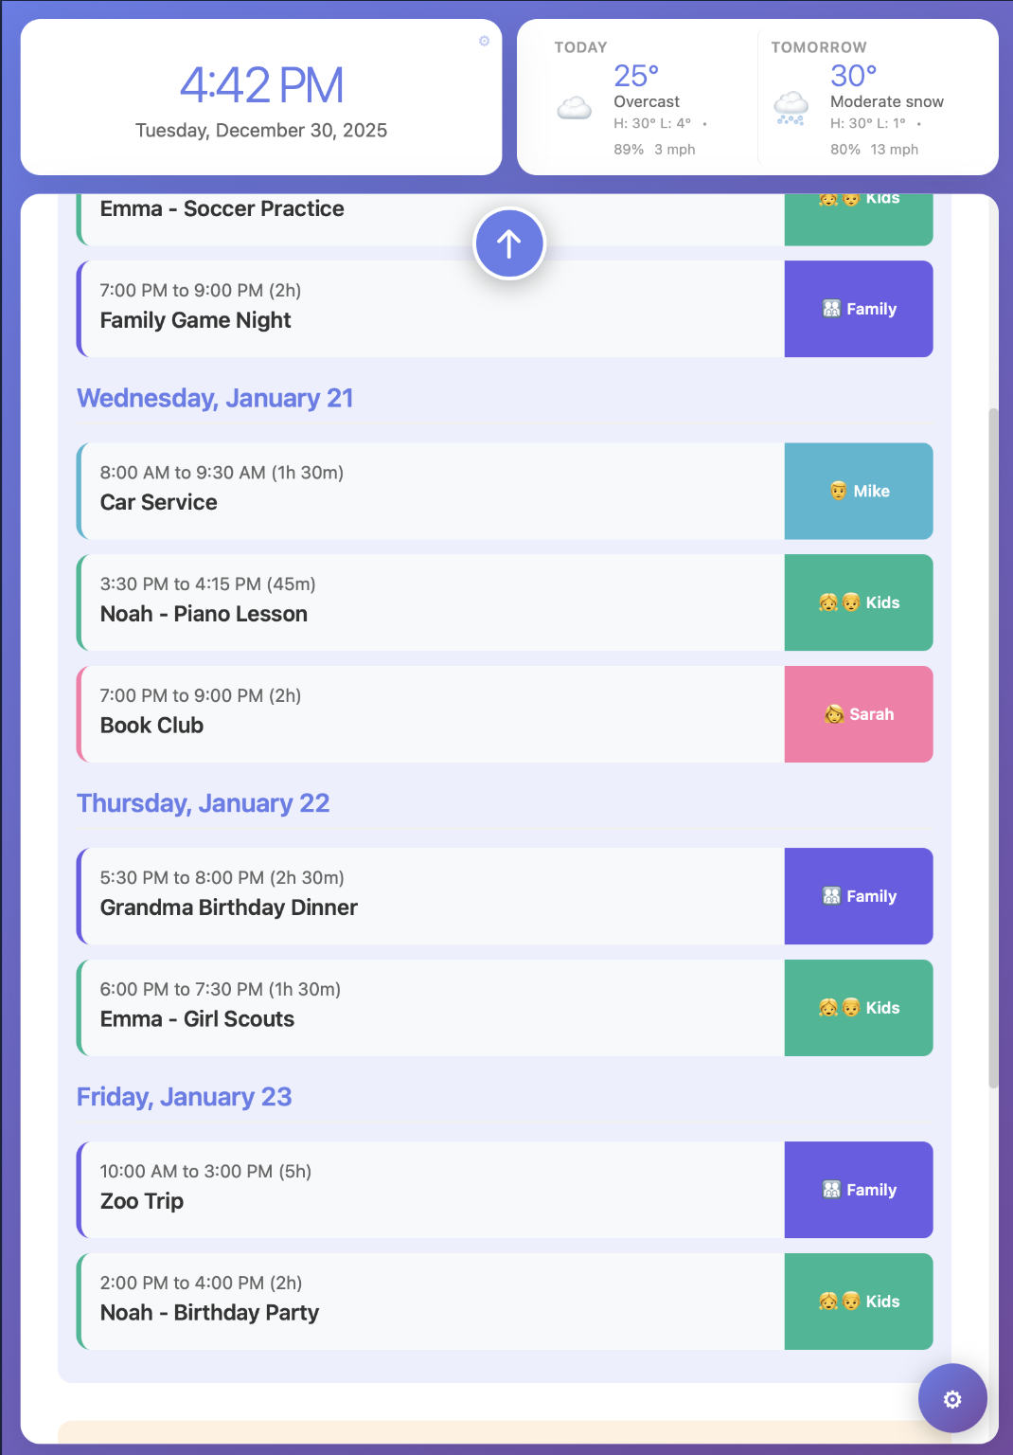
Task: Click the overcast cloud icon for today's weather
Action: [575, 108]
